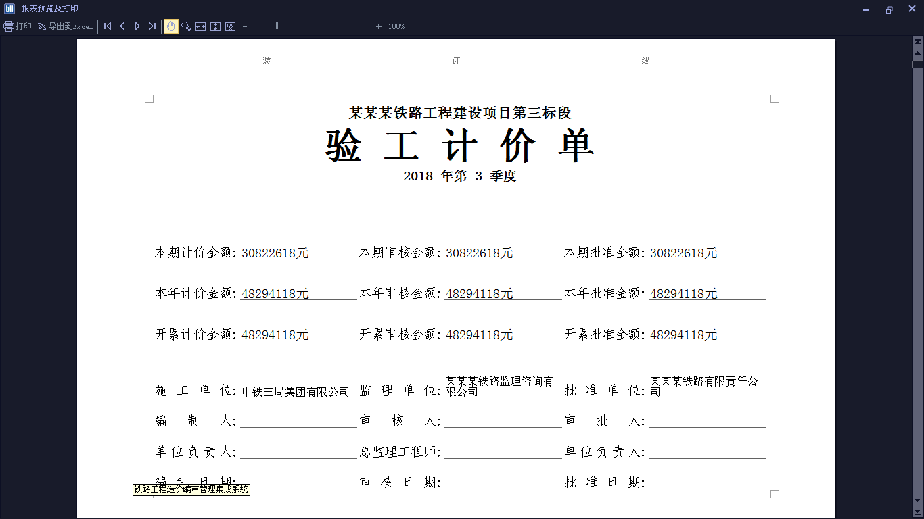924x519 pixels.
Task: Click the 编制人 label
Action: 195,421
